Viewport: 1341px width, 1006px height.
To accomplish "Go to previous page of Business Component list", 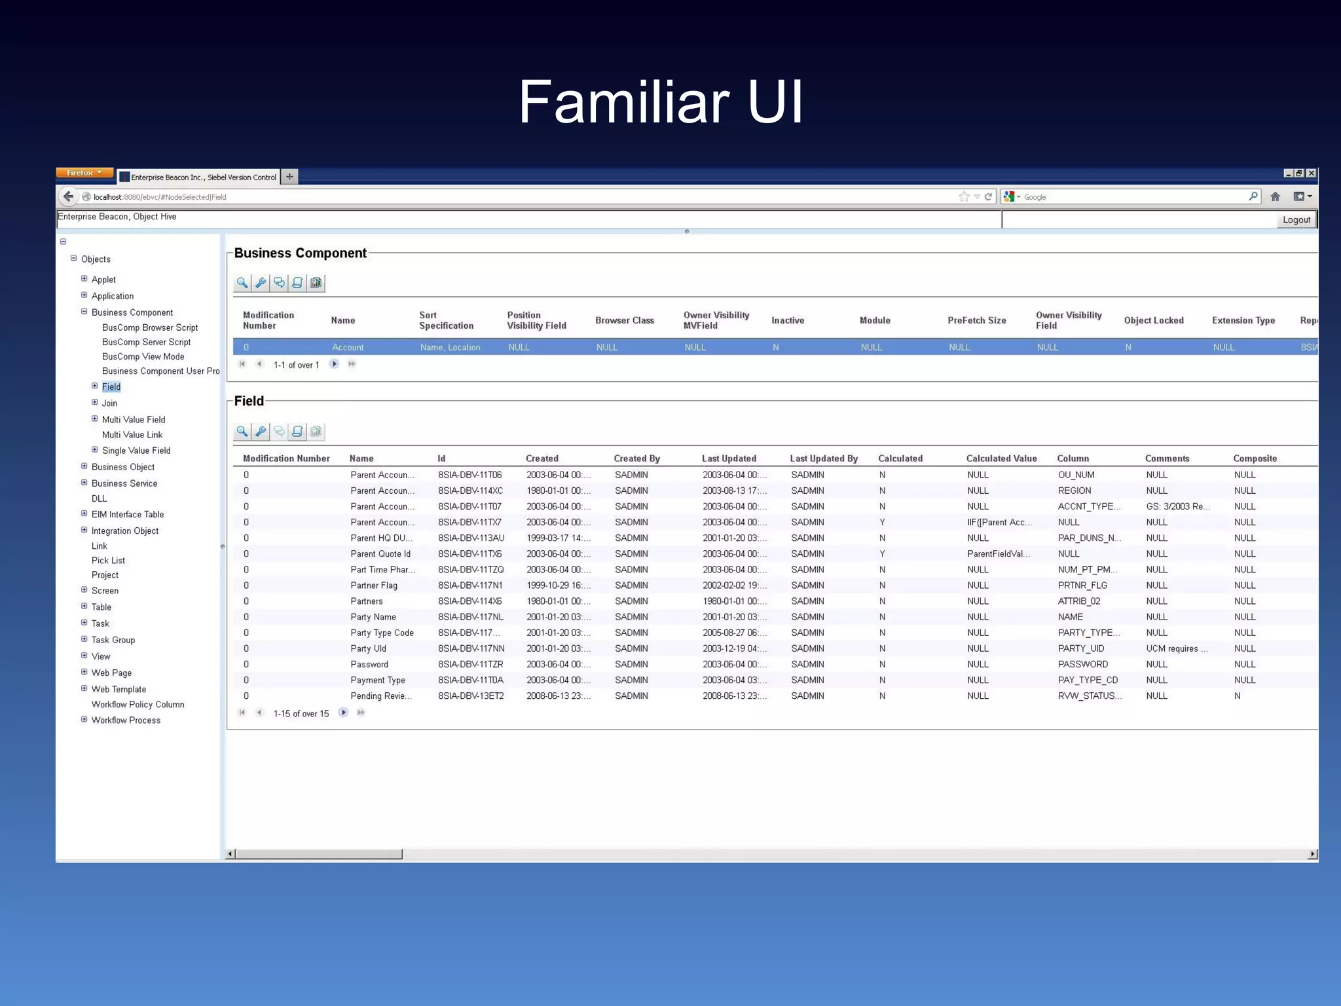I will click(x=260, y=364).
